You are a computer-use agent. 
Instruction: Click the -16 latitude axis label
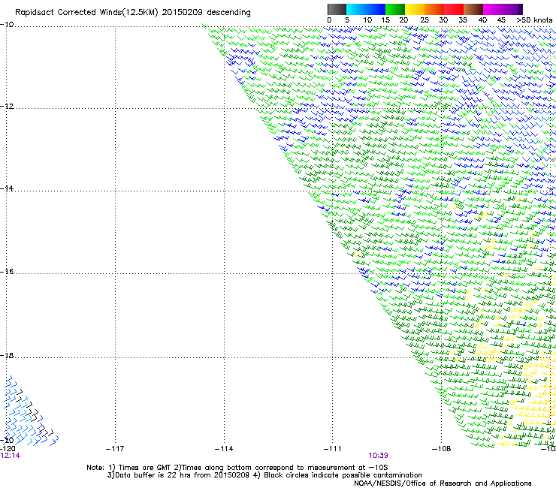pyautogui.click(x=7, y=272)
